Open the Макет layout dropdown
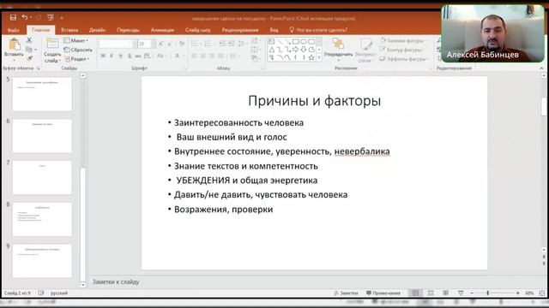Image resolution: width=549 pixels, height=308 pixels. tap(76, 40)
